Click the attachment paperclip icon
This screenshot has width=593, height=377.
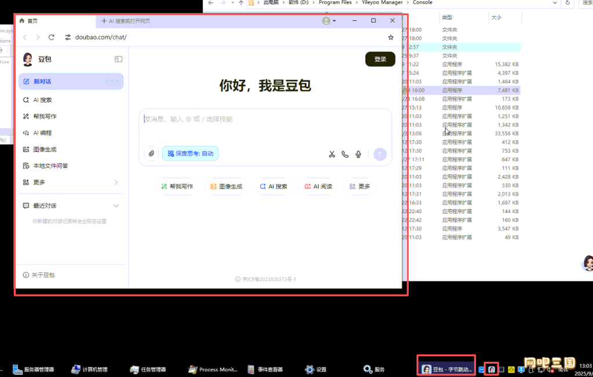[x=151, y=153]
